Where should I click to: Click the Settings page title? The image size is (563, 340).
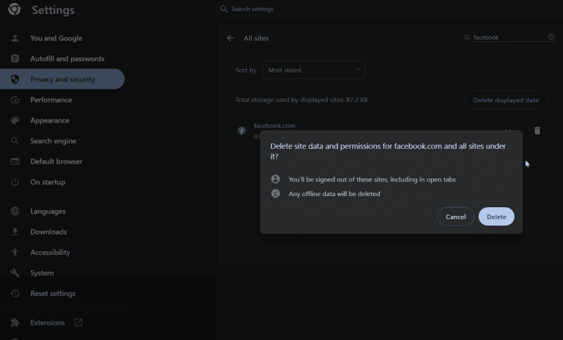coord(53,10)
